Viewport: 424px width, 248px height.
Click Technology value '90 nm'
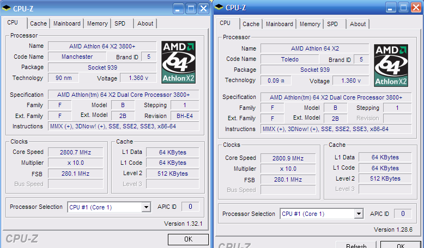click(x=64, y=78)
